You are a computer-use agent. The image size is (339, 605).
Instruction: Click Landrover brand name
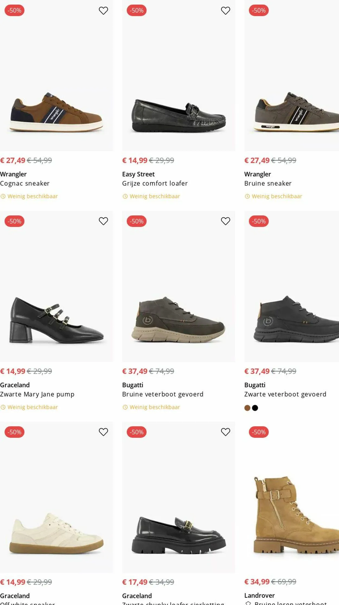(x=259, y=595)
